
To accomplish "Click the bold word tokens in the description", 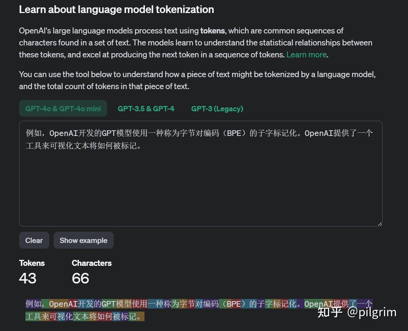I will point(212,31).
